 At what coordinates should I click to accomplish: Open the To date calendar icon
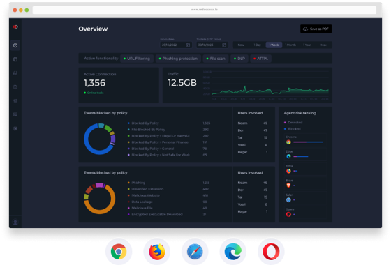click(x=224, y=45)
